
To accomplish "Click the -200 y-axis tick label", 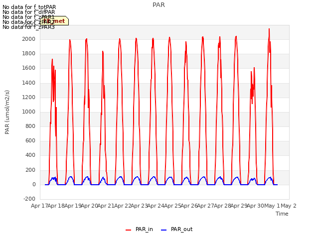I will pyautogui.click(x=29, y=199).
